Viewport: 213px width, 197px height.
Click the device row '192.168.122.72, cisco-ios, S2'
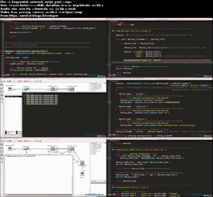[42, 98]
